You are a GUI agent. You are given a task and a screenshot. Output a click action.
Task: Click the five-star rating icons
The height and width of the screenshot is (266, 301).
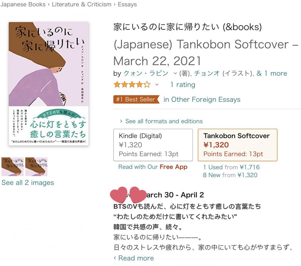(132, 84)
